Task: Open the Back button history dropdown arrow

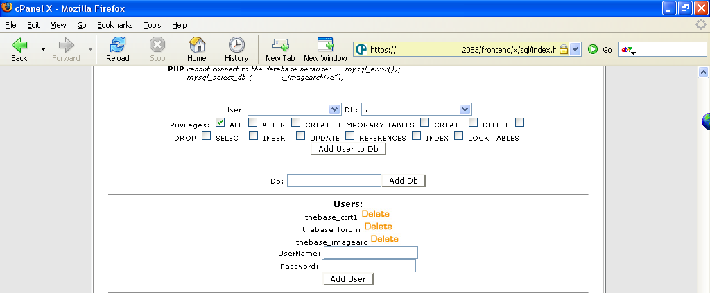Action: 43,48
